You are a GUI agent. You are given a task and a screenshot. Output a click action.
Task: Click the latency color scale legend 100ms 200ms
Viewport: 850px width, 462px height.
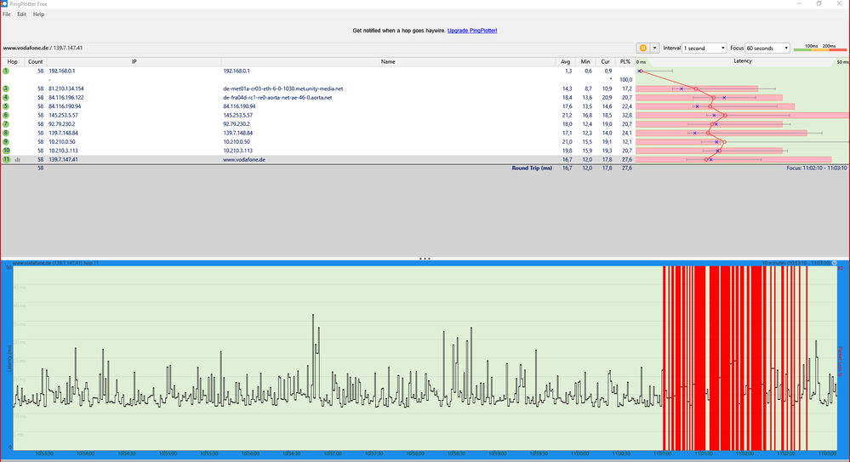820,48
